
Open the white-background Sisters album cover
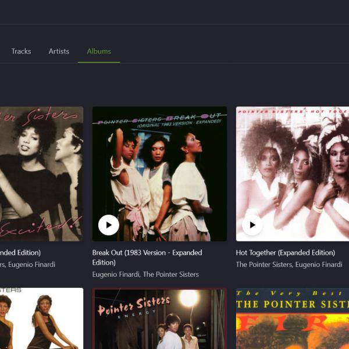[x=42, y=319]
